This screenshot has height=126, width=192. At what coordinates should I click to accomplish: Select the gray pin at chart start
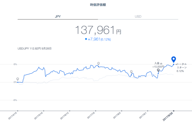pos(18,79)
